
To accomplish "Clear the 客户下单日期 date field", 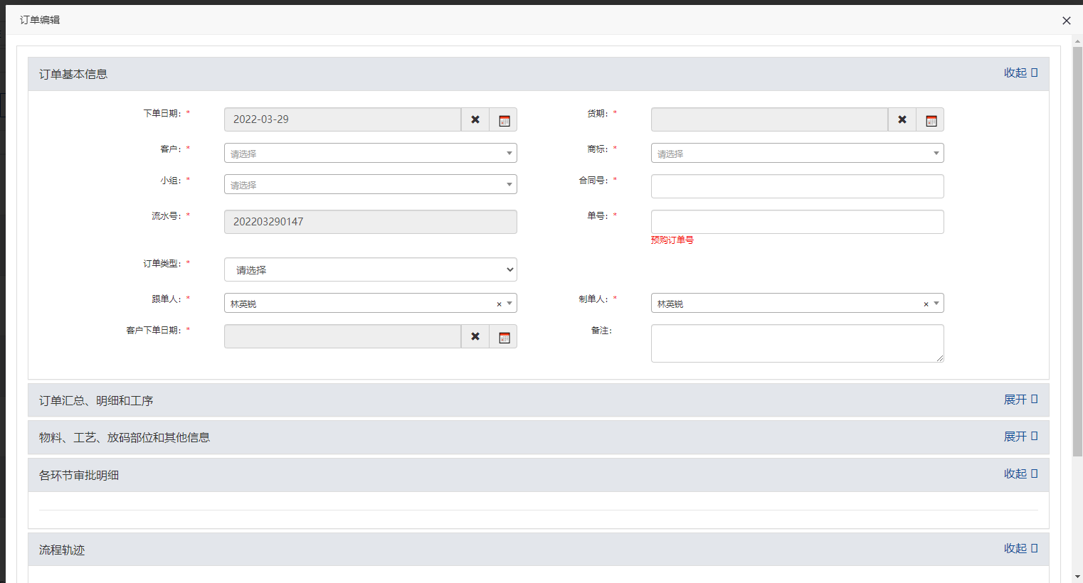I will click(475, 336).
